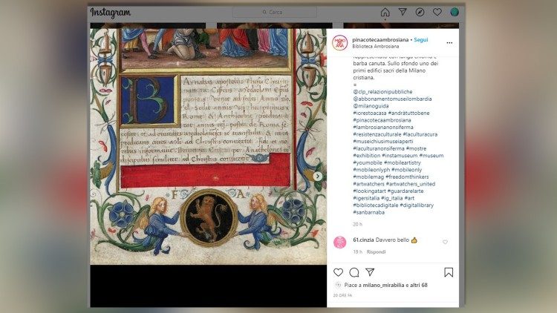Save the post with bookmark icon

pos(449,272)
